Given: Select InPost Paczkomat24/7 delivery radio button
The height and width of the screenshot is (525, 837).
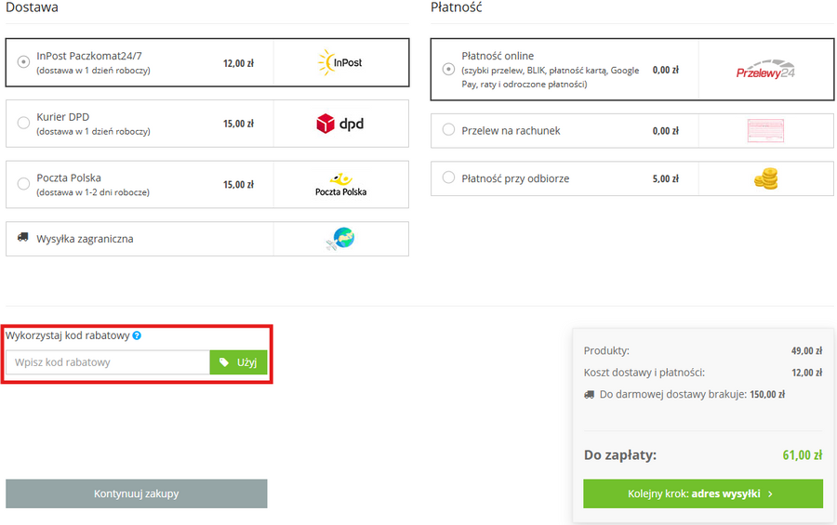Looking at the screenshot, I should point(23,62).
